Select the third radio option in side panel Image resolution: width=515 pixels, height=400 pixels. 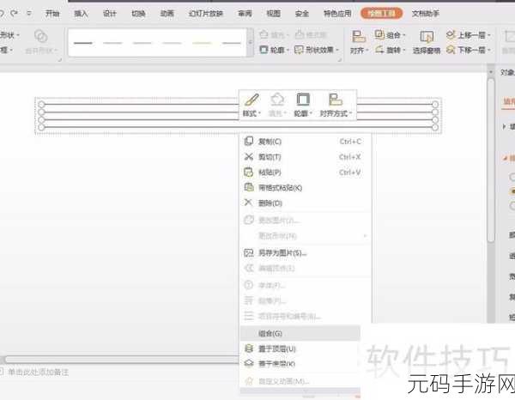point(512,206)
